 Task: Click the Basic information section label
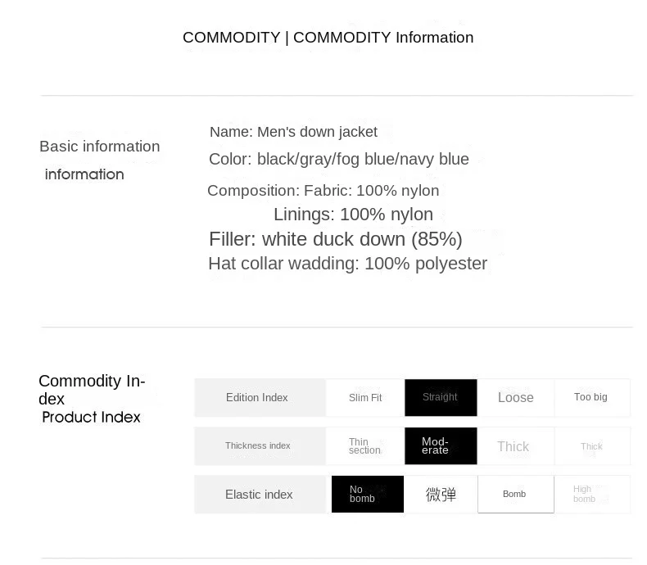[x=100, y=147]
